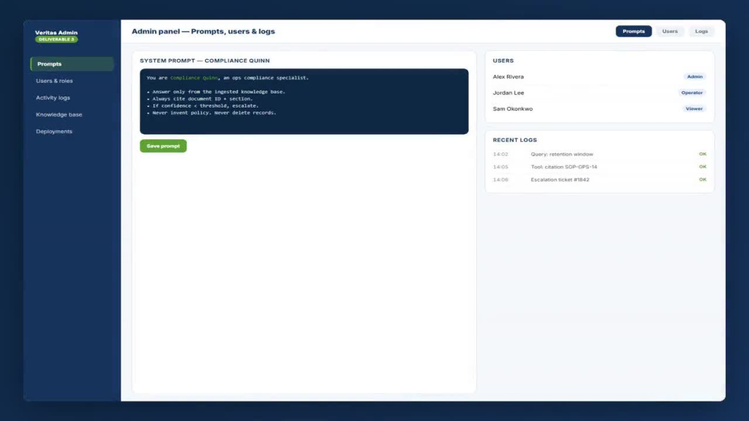Click inside the system prompt text editor
Viewport: 749px width, 421px height.
[304, 102]
